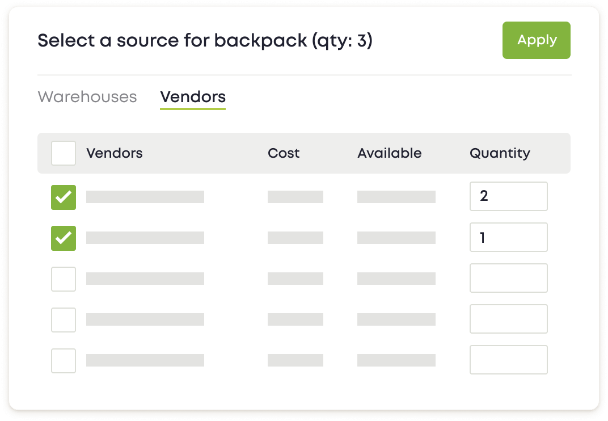Check the fourth vendor row's checkbox

pos(64,320)
